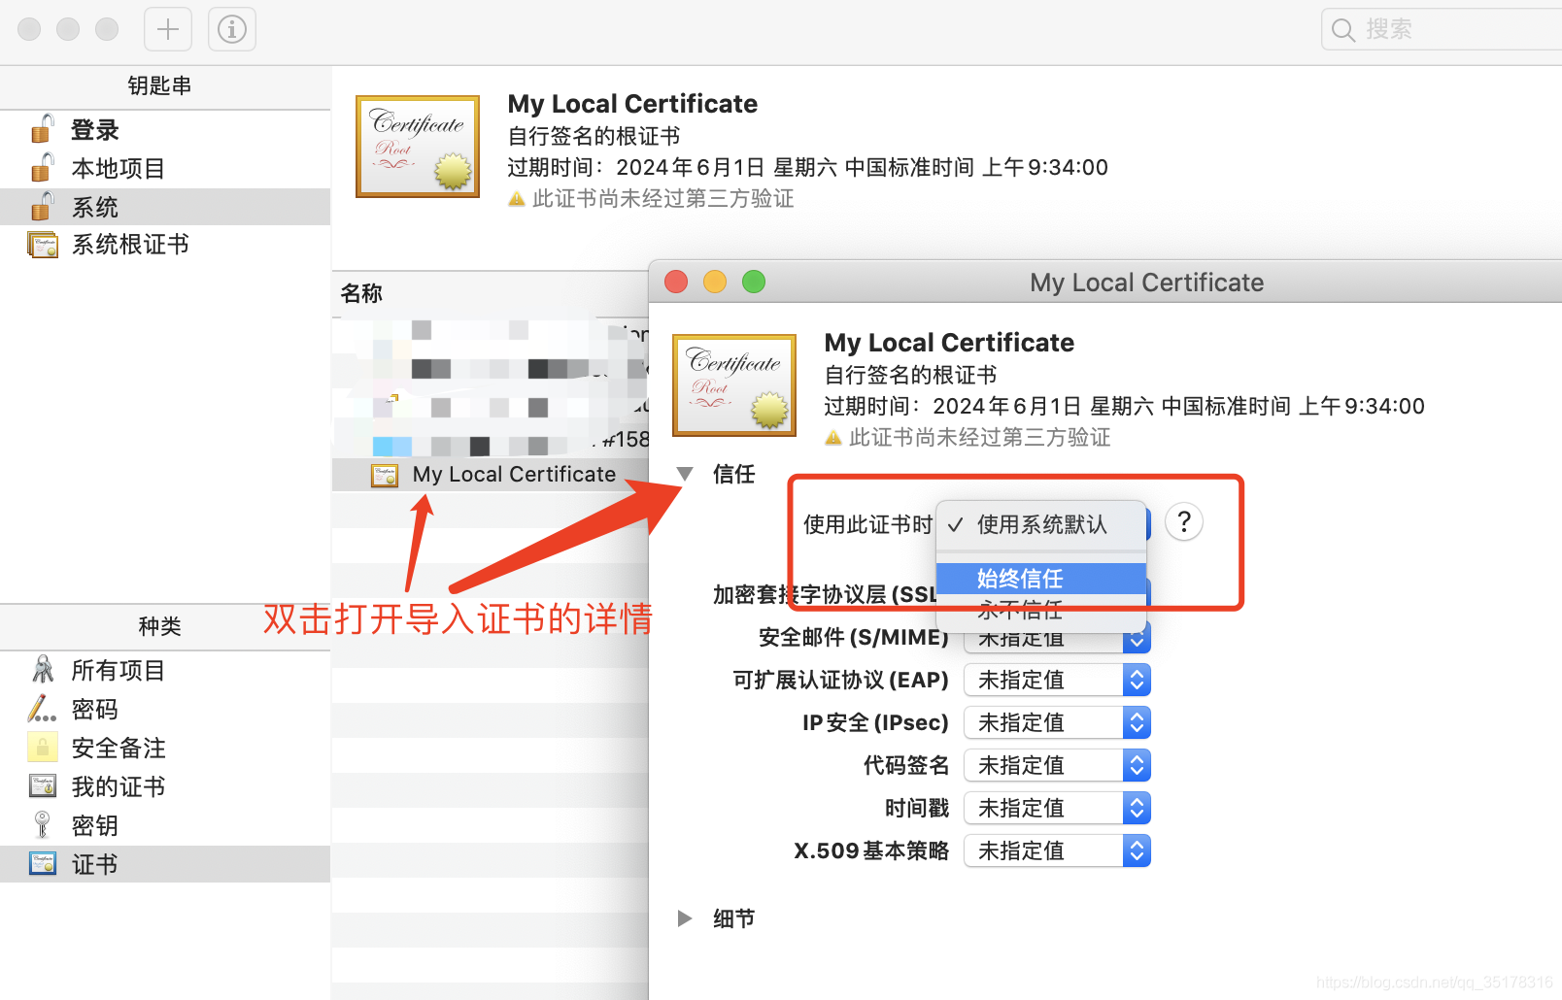Focus the 搜索 search field
This screenshot has height=1000, width=1562.
(x=1443, y=29)
